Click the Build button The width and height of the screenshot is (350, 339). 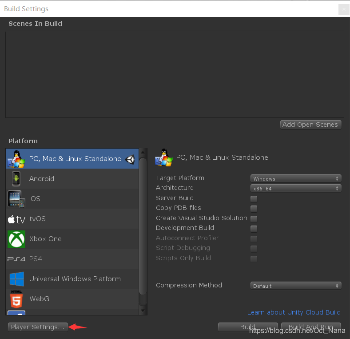tap(248, 327)
